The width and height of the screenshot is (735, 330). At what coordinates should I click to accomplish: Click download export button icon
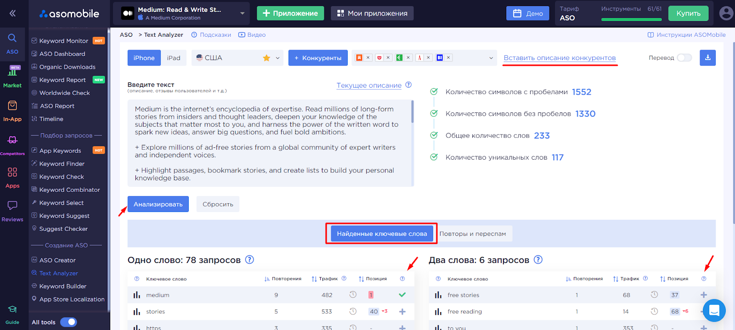pos(707,58)
